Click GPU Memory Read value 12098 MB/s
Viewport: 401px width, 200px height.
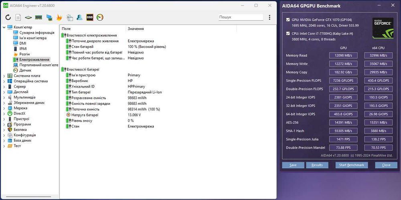(343, 55)
